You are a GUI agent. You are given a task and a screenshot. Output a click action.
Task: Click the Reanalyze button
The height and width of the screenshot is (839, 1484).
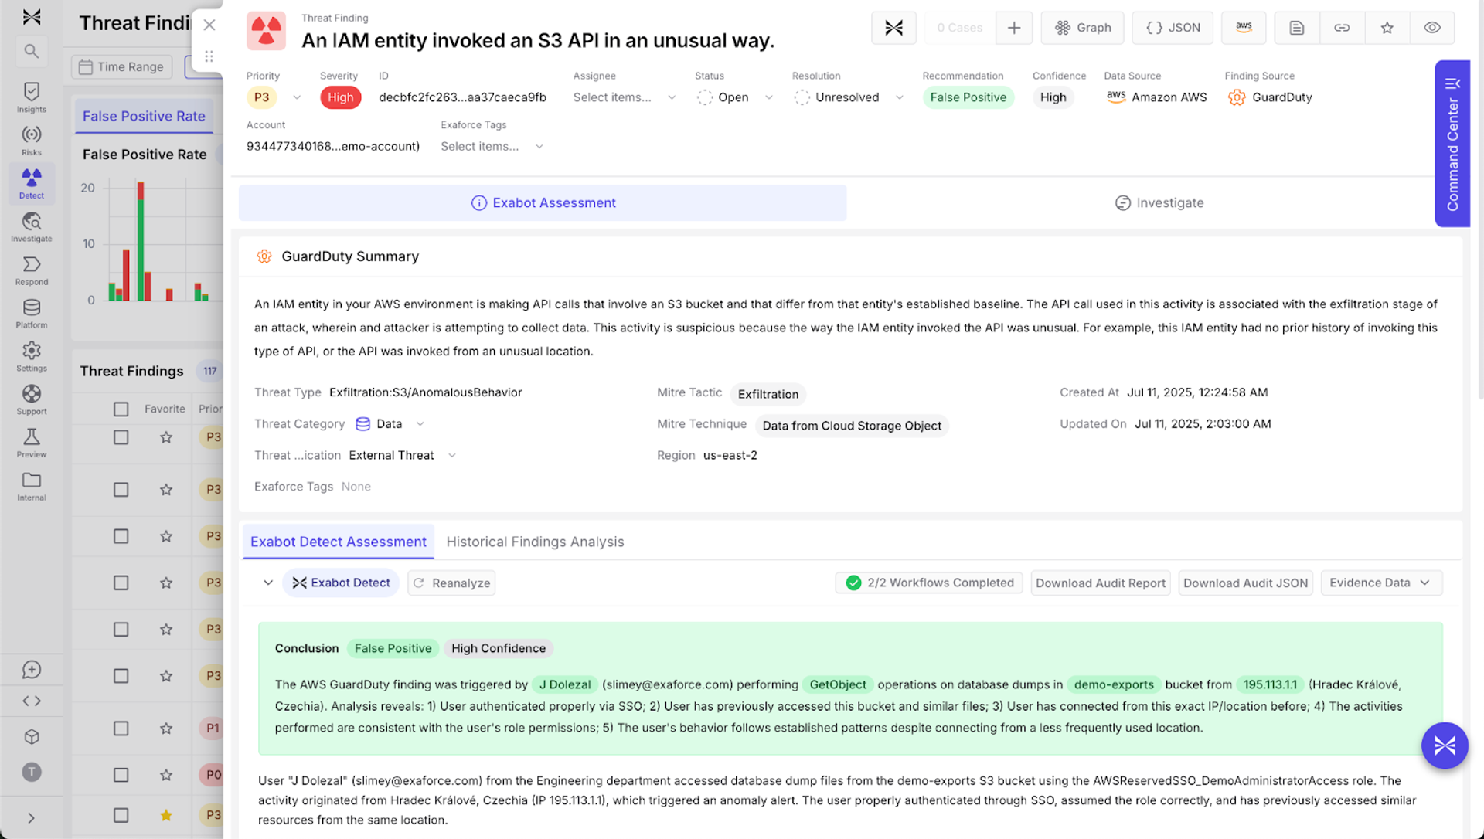click(451, 583)
